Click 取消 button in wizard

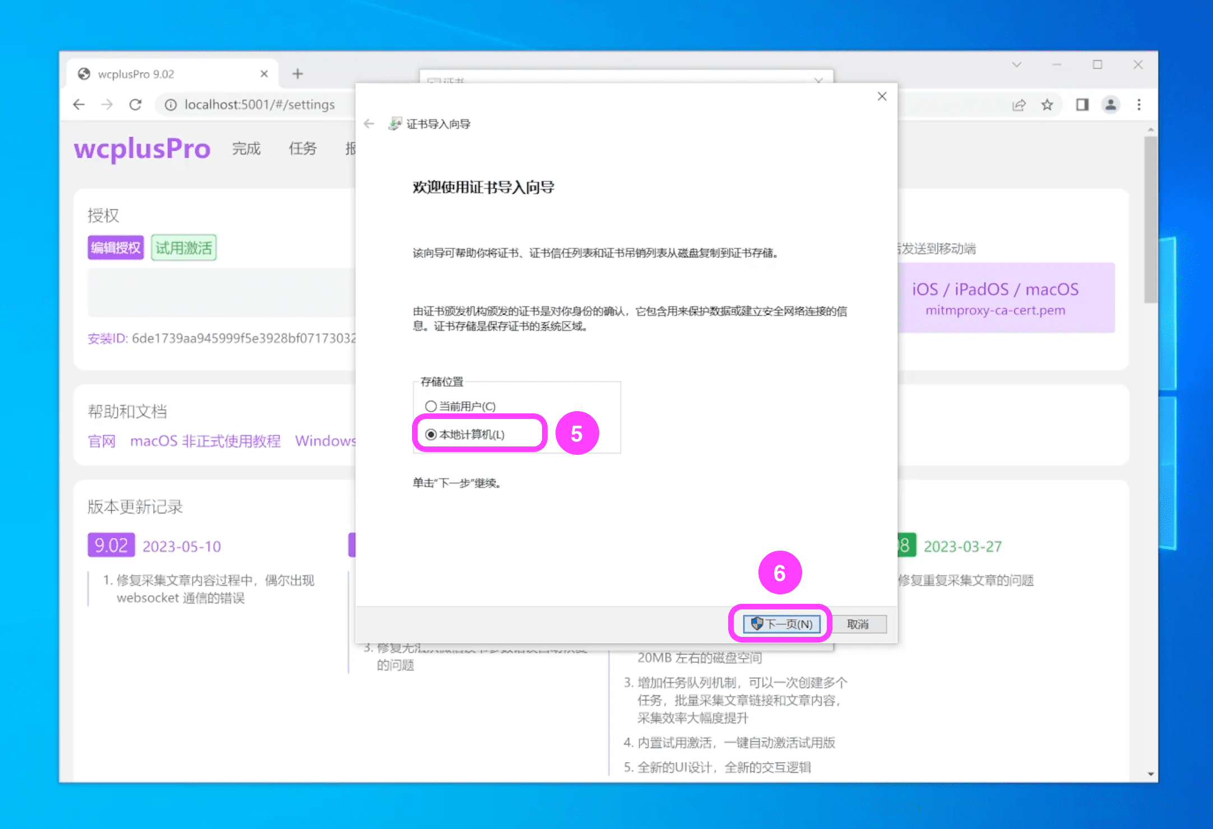pyautogui.click(x=858, y=624)
